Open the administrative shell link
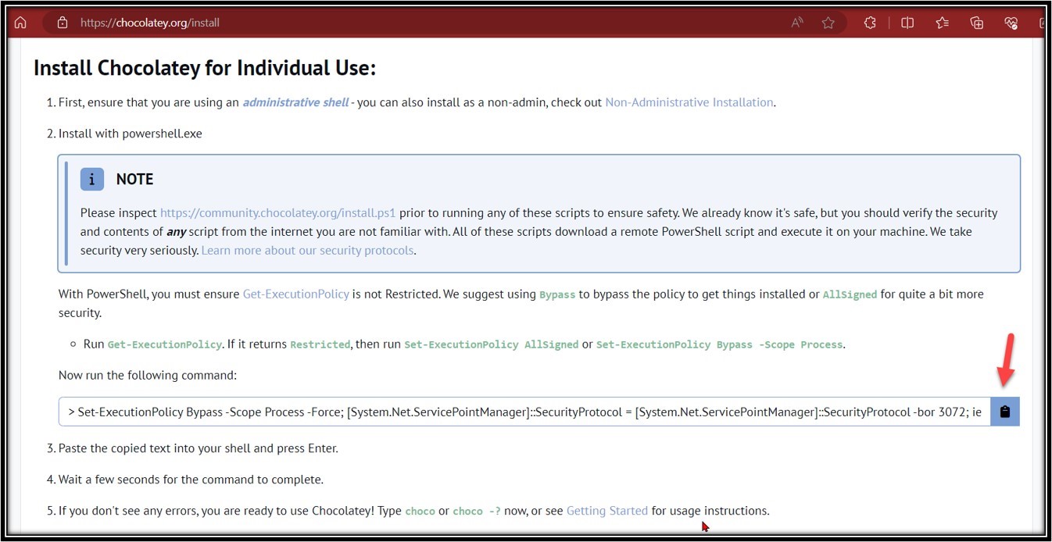Viewport: 1052px width, 542px height. tap(295, 102)
